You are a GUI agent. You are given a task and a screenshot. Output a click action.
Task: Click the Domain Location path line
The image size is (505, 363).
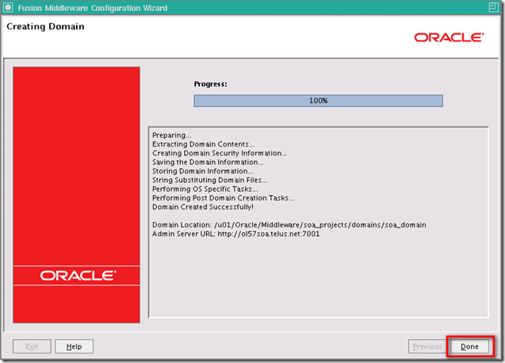[289, 225]
